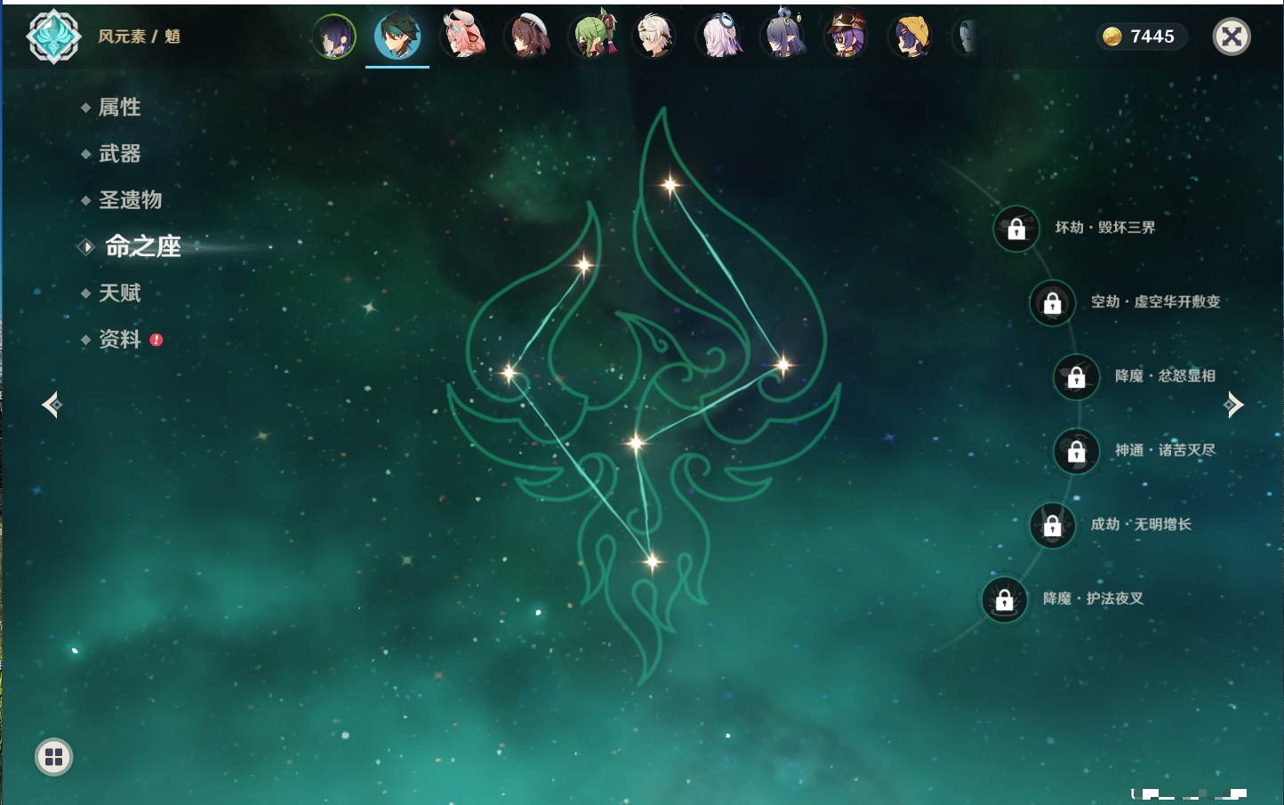Select the highlighted Xiao character avatar
The image size is (1284, 805).
click(x=397, y=36)
